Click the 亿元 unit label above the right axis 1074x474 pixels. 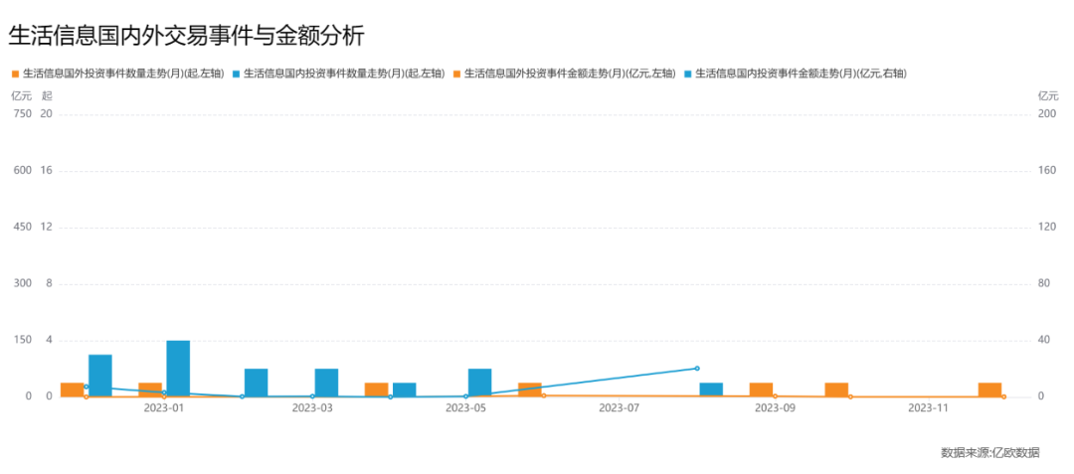pos(1047,95)
